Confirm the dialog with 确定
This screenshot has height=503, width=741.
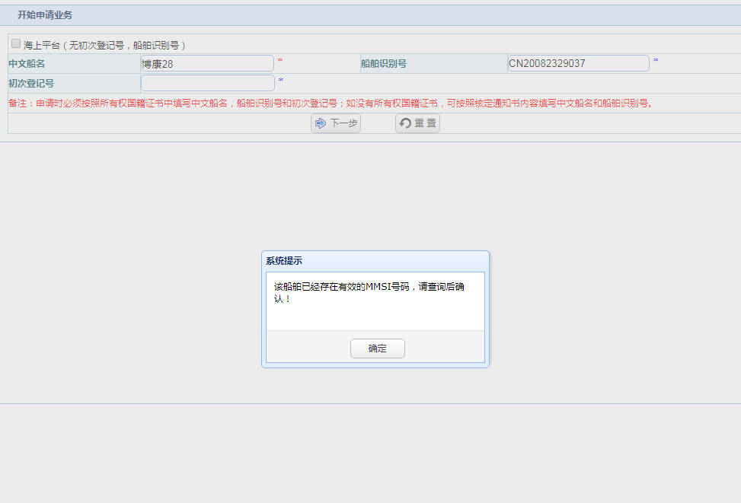pyautogui.click(x=377, y=349)
